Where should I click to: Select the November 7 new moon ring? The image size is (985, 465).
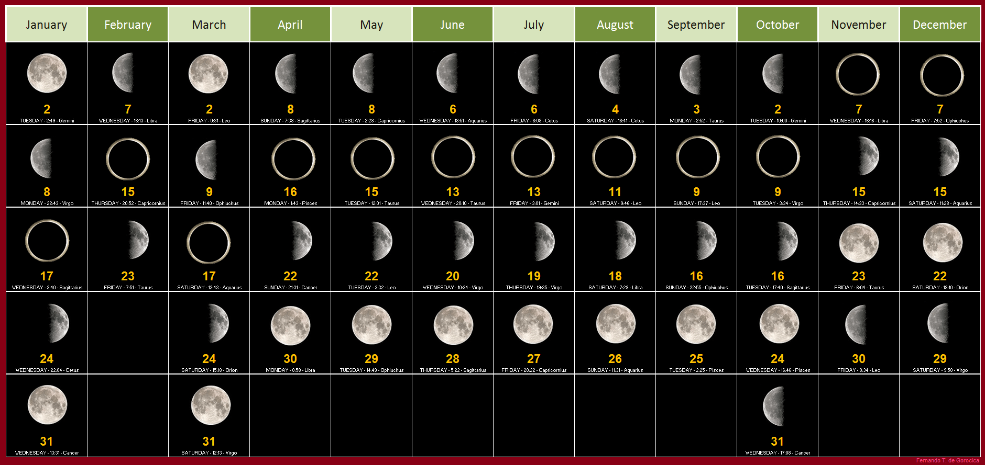coord(858,74)
